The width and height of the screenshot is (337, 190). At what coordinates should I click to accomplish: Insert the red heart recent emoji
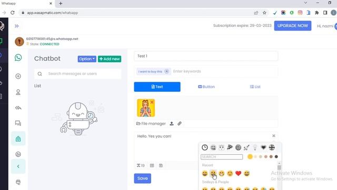(x=239, y=173)
